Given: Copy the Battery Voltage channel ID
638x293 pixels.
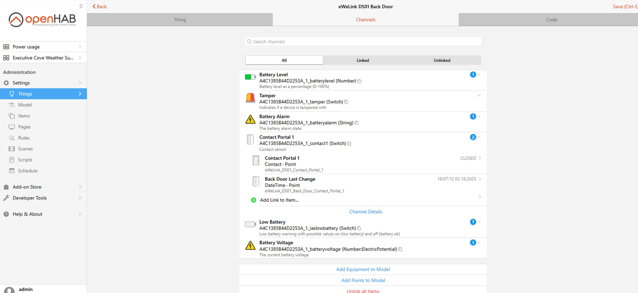Looking at the screenshot, I should [x=400, y=249].
